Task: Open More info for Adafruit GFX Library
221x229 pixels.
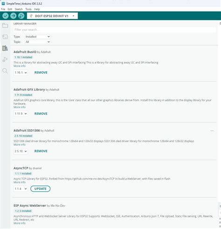Action: pyautogui.click(x=20, y=107)
